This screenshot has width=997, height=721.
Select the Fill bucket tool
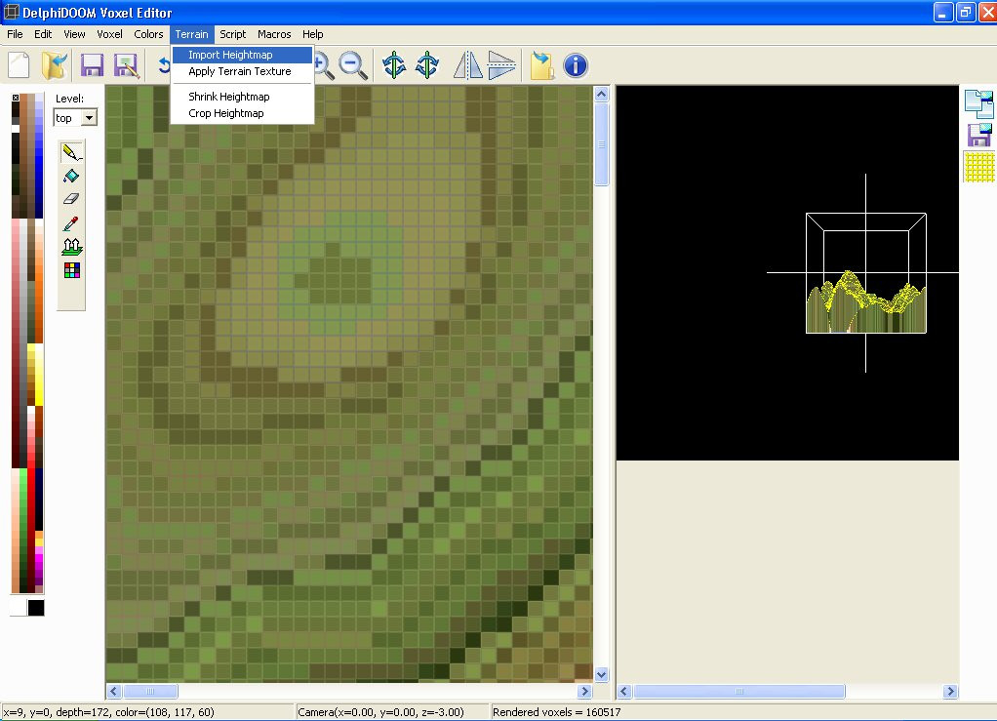(x=70, y=176)
